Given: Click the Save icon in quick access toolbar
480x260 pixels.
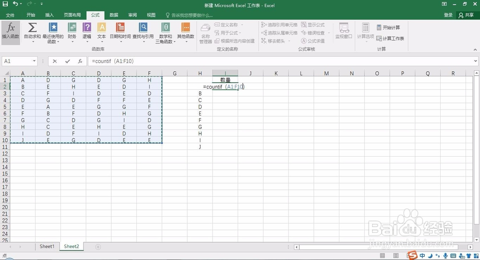Looking at the screenshot, I should 5,4.
